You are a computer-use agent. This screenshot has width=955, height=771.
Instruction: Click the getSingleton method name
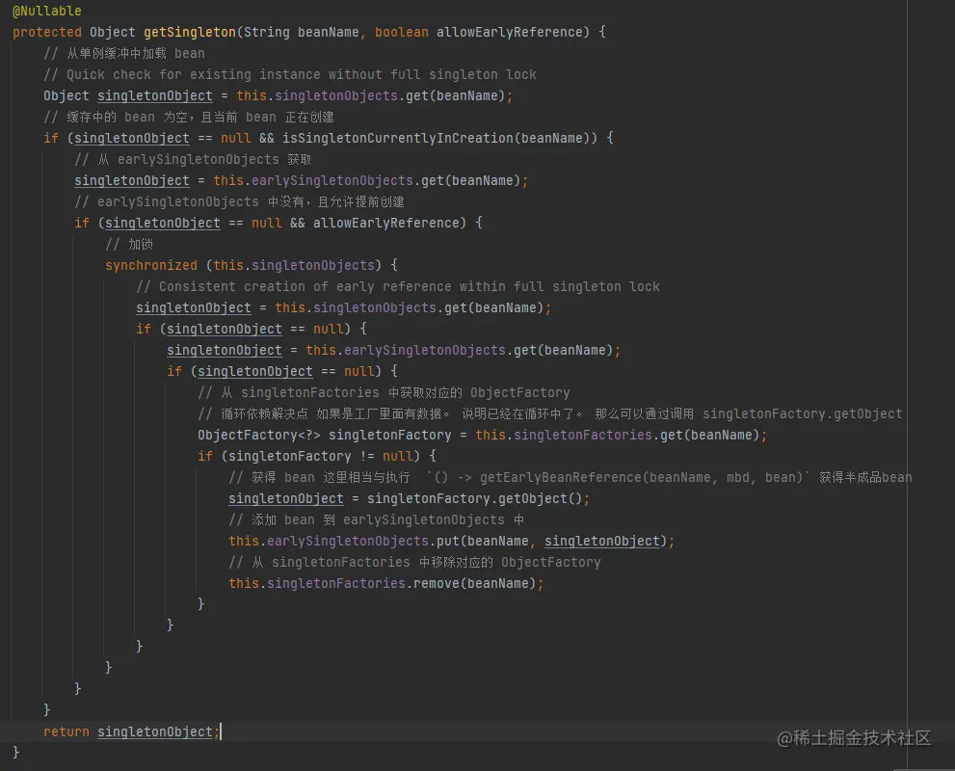190,32
